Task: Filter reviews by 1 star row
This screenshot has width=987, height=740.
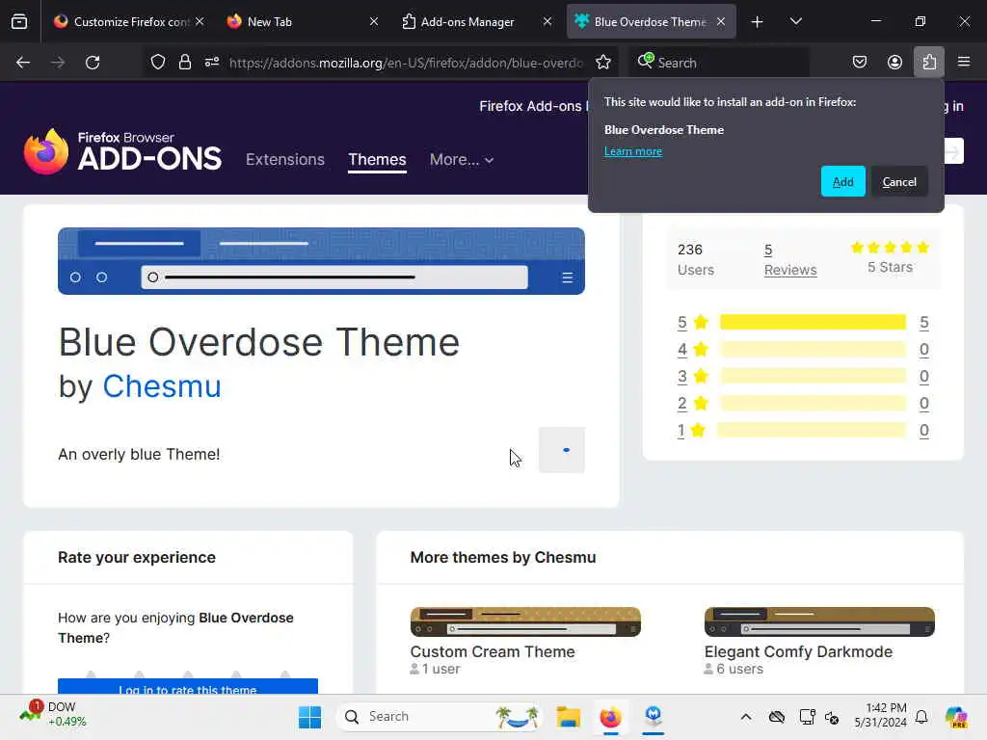Action: [x=803, y=431]
